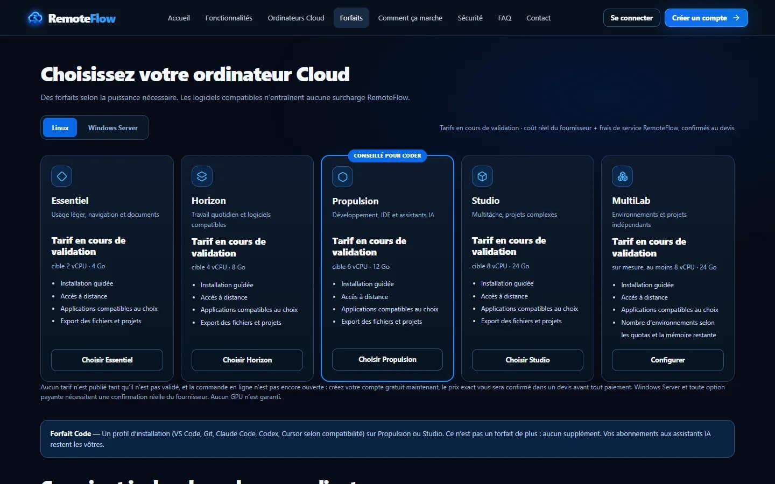Click the MultiLab Configurer button
The height and width of the screenshot is (484, 775).
[668, 360]
